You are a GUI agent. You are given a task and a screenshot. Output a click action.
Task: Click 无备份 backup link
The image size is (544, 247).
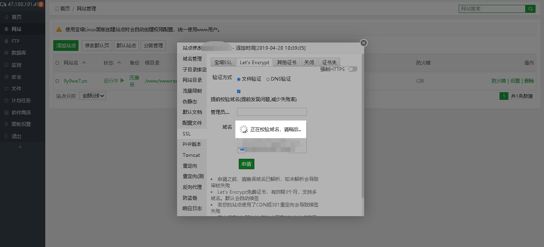click(x=134, y=81)
